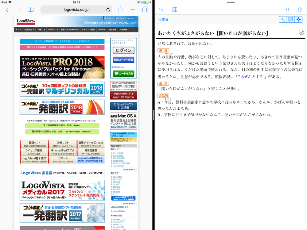Expand the 製品案内 dropdown menu
Image resolution: width=307 pixels, height=230 pixels.
tap(29, 29)
